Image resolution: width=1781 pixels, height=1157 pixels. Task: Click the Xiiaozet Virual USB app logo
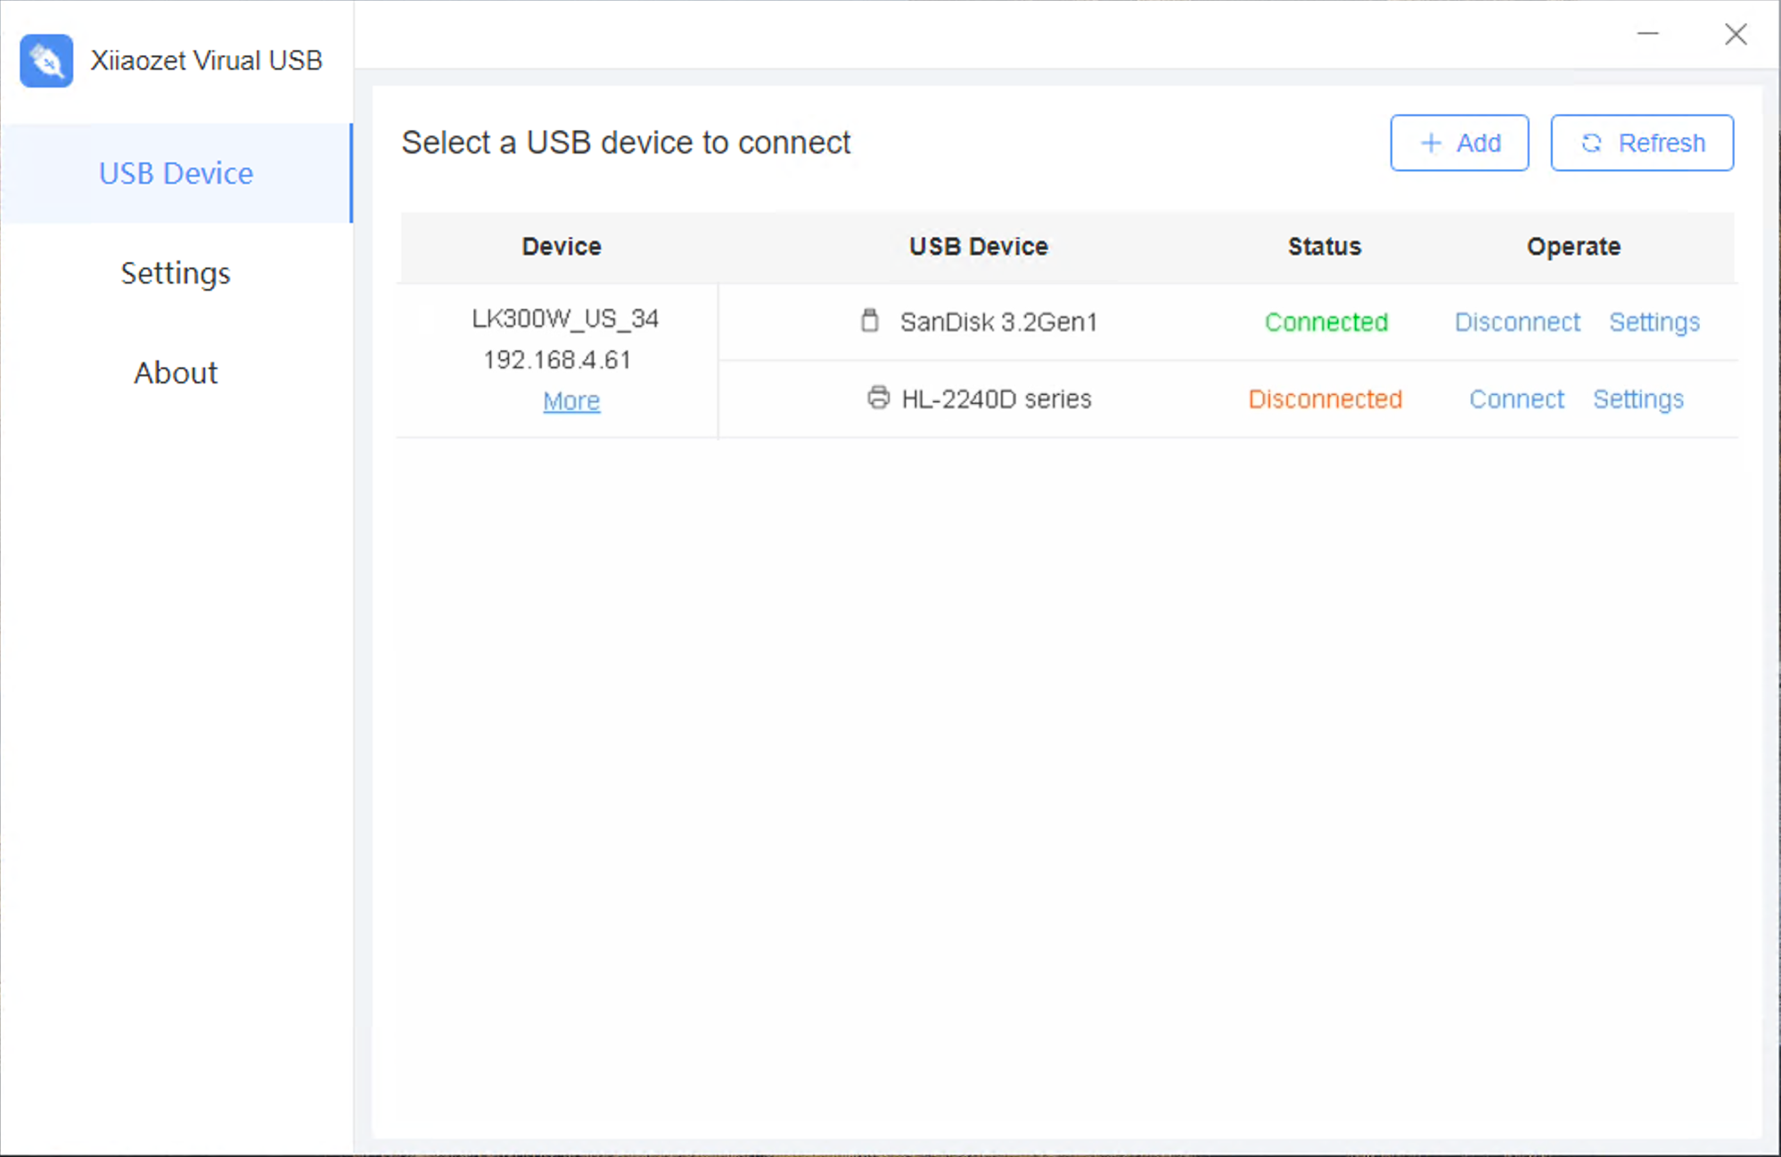point(46,61)
